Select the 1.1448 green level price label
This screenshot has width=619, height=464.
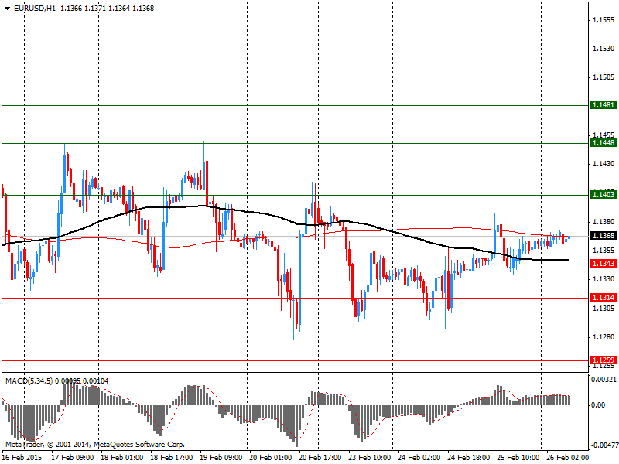tap(604, 142)
